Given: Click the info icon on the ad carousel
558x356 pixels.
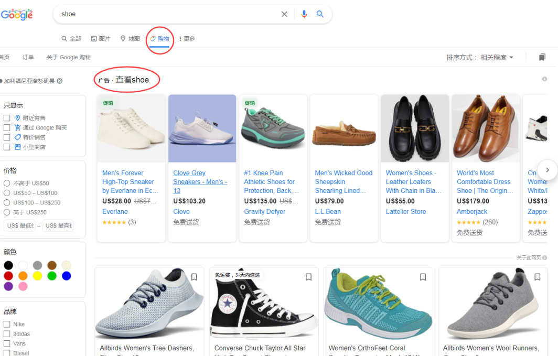Looking at the screenshot, I should 544,79.
